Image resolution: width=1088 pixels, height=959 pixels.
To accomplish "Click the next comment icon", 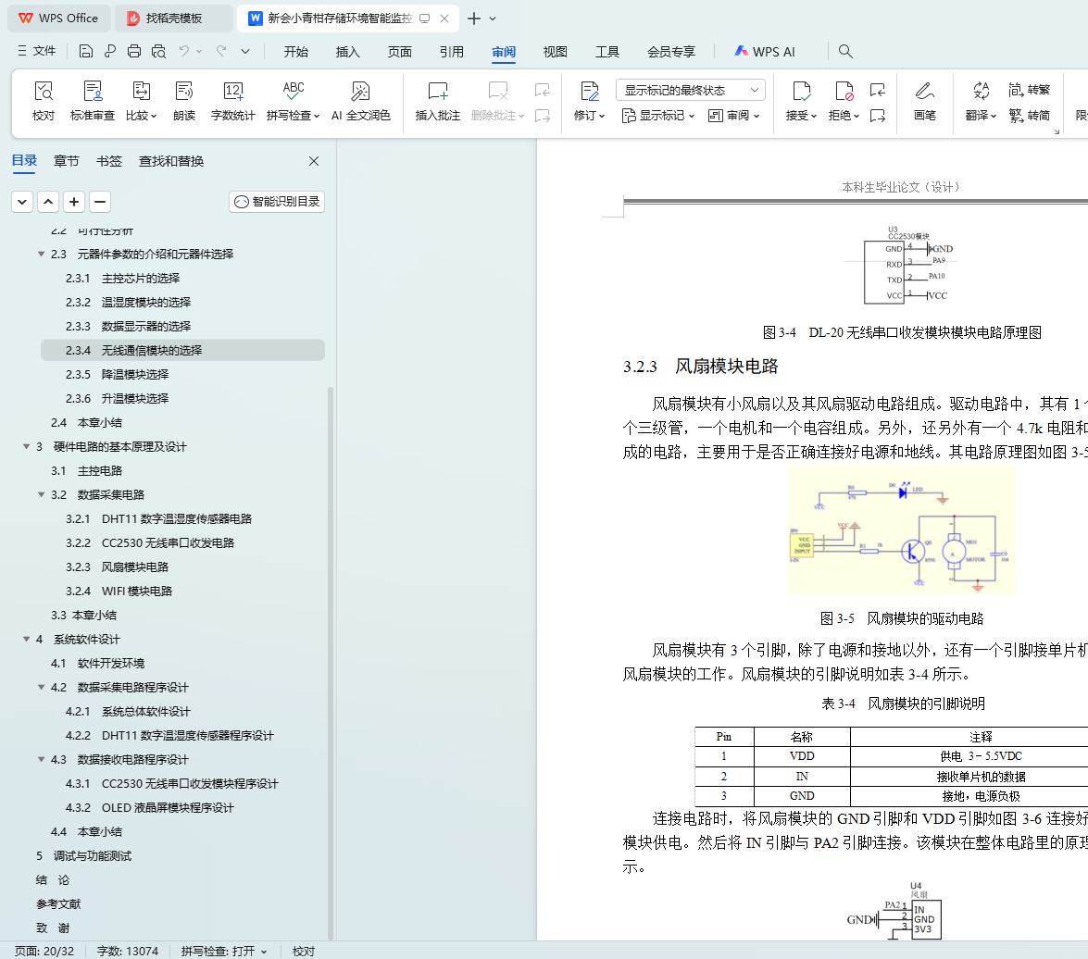I will [x=543, y=116].
